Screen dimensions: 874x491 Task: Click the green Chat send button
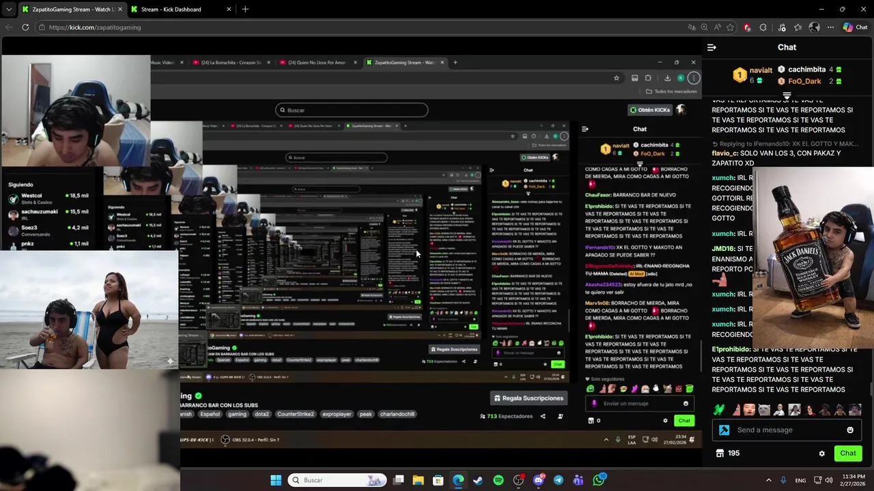(848, 453)
